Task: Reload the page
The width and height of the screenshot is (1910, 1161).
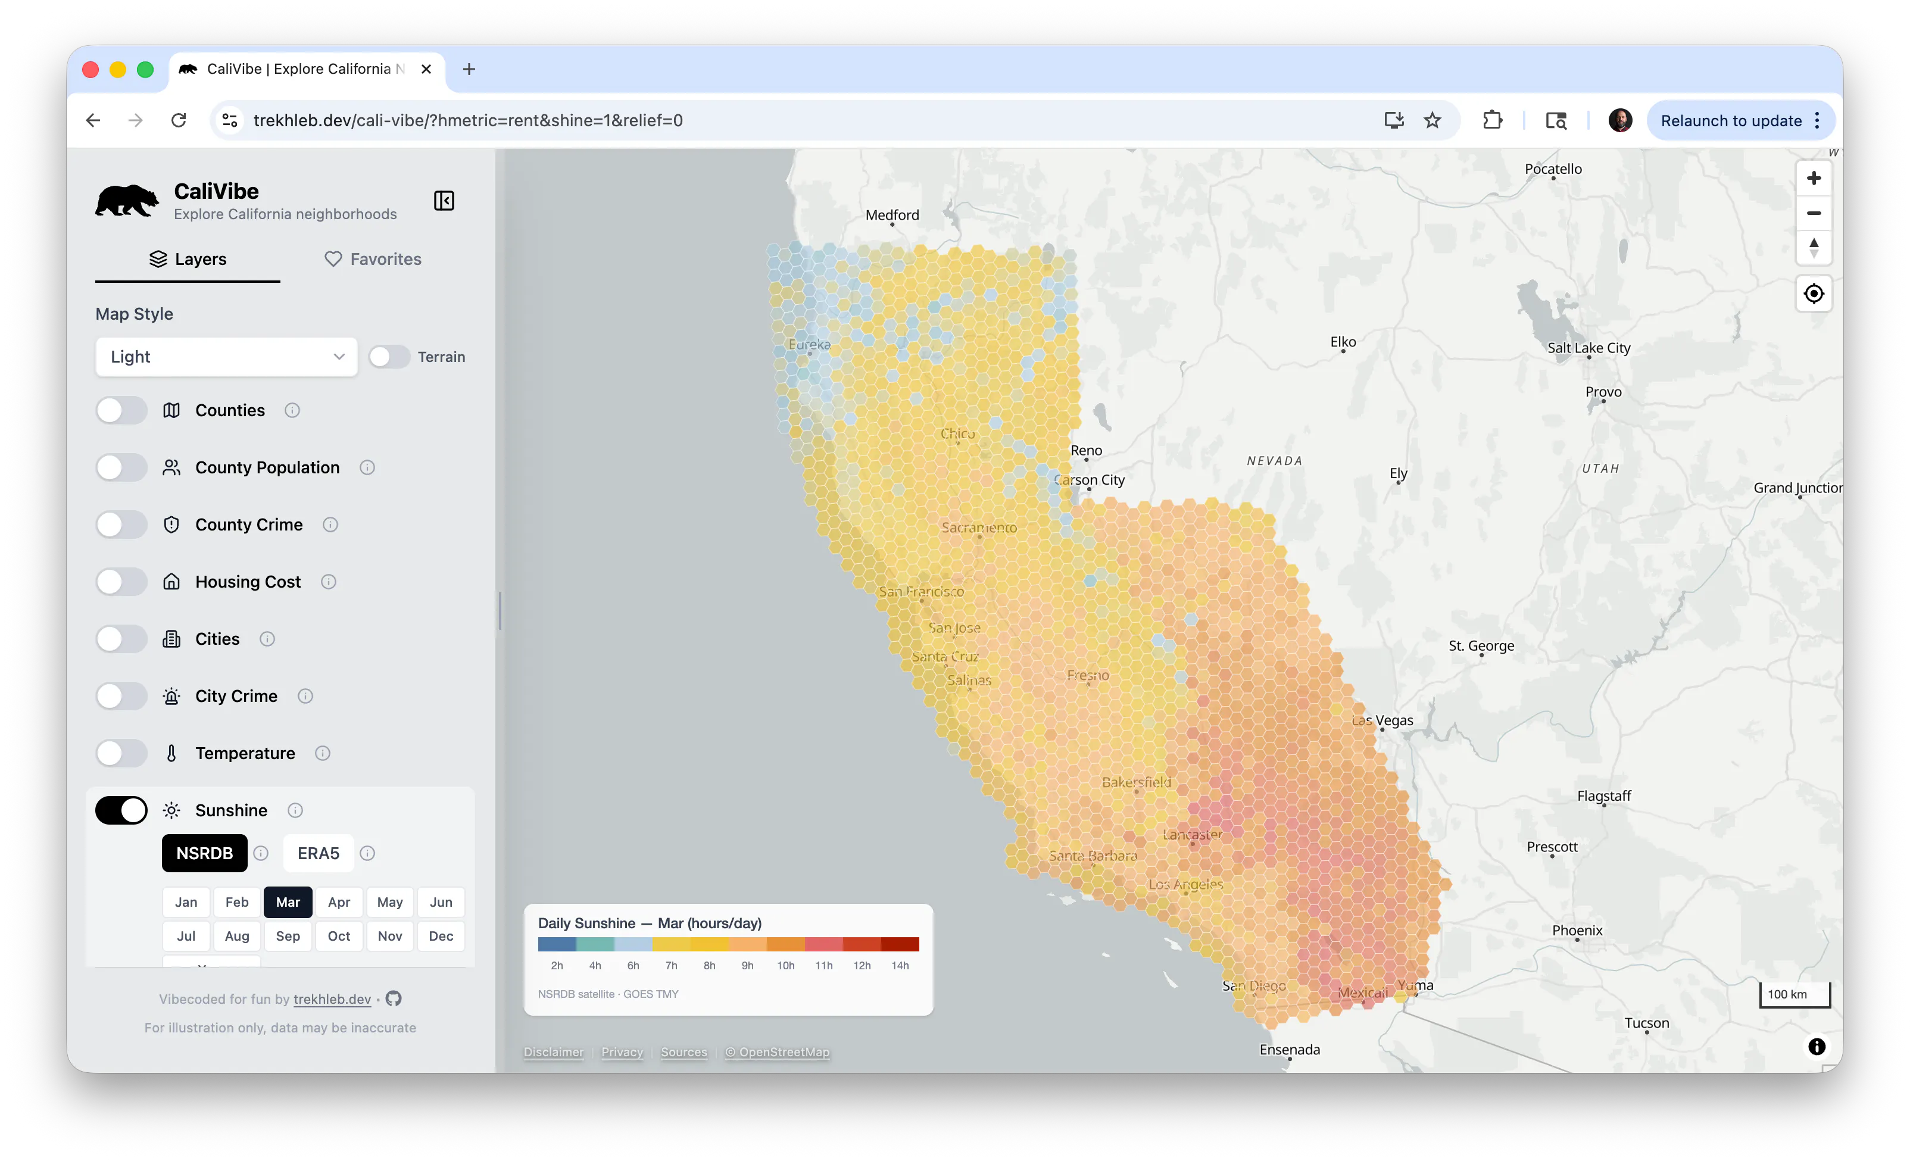Action: pos(179,120)
